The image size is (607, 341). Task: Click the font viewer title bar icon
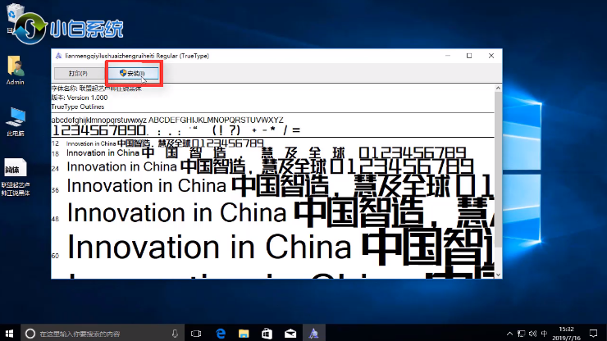click(58, 56)
